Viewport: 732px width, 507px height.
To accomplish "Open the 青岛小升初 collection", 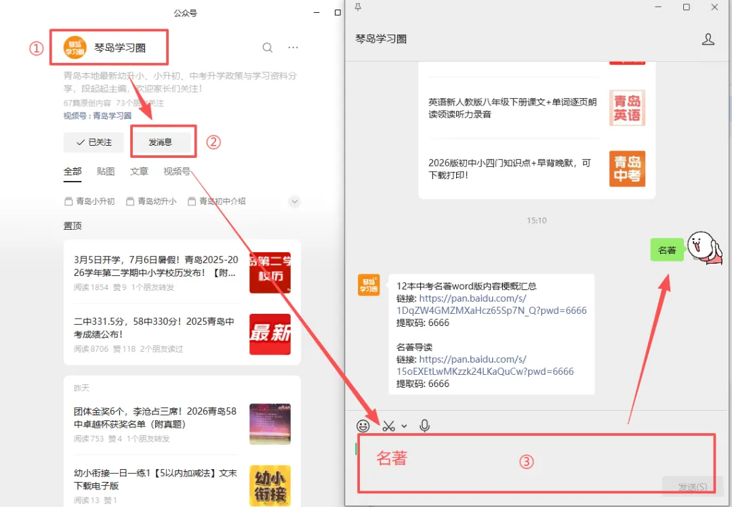I will tap(89, 201).
